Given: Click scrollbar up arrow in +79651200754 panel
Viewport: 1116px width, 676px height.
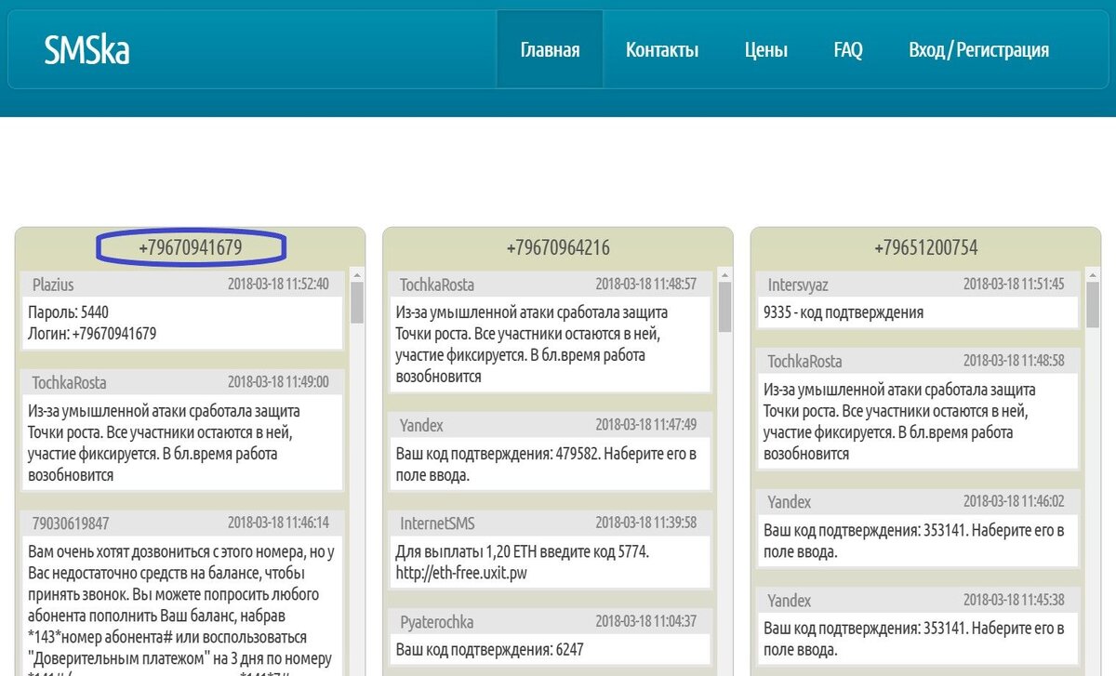Looking at the screenshot, I should click(1093, 274).
